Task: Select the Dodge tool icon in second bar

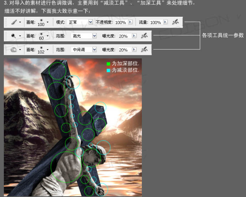Action: coord(14,36)
